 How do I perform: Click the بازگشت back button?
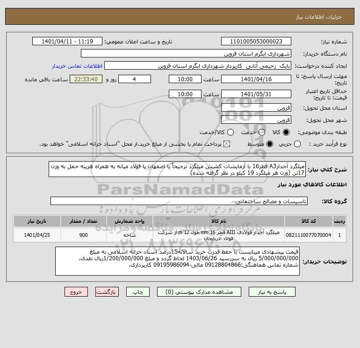[107, 292]
